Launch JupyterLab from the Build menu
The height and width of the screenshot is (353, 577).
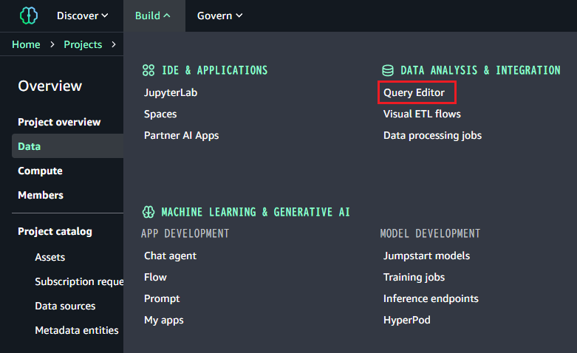(x=171, y=93)
